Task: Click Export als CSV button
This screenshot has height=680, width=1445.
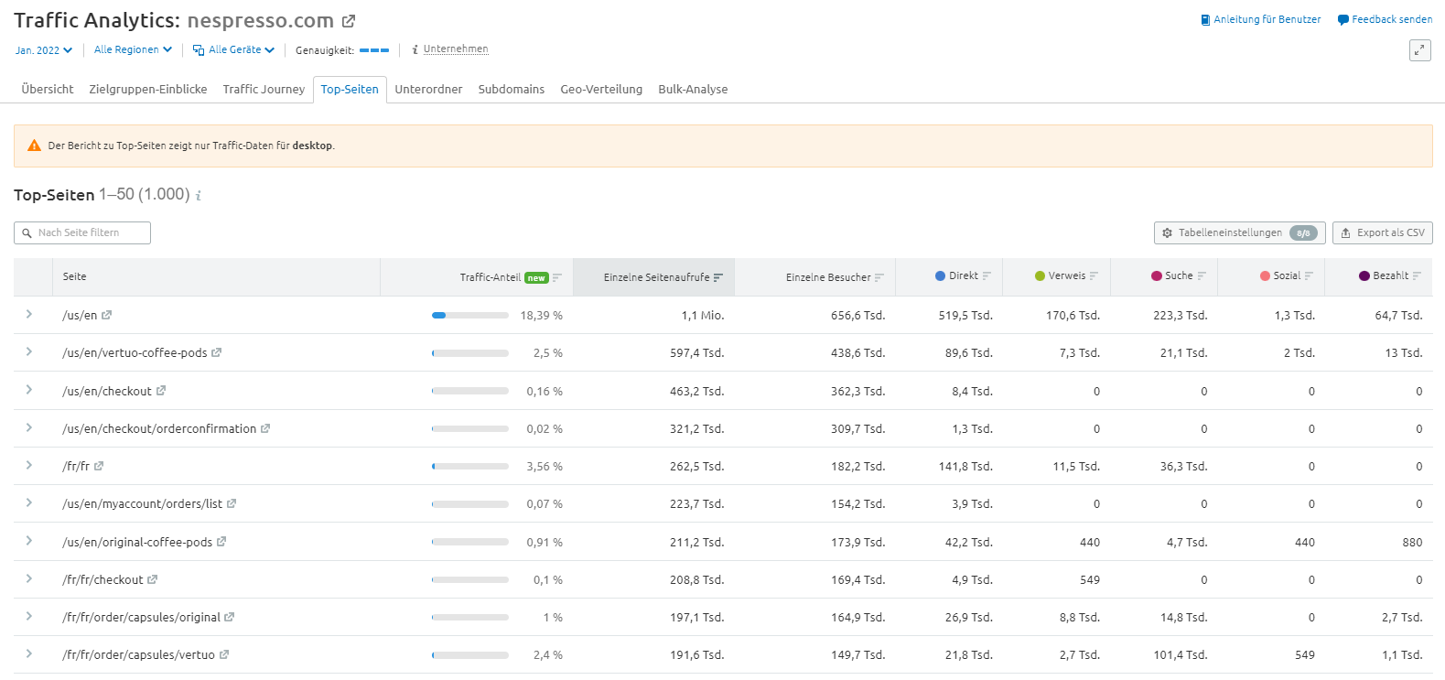Action: click(x=1383, y=233)
